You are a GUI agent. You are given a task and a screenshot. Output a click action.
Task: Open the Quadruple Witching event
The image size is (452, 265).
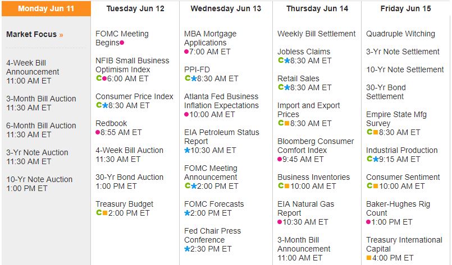pos(400,34)
